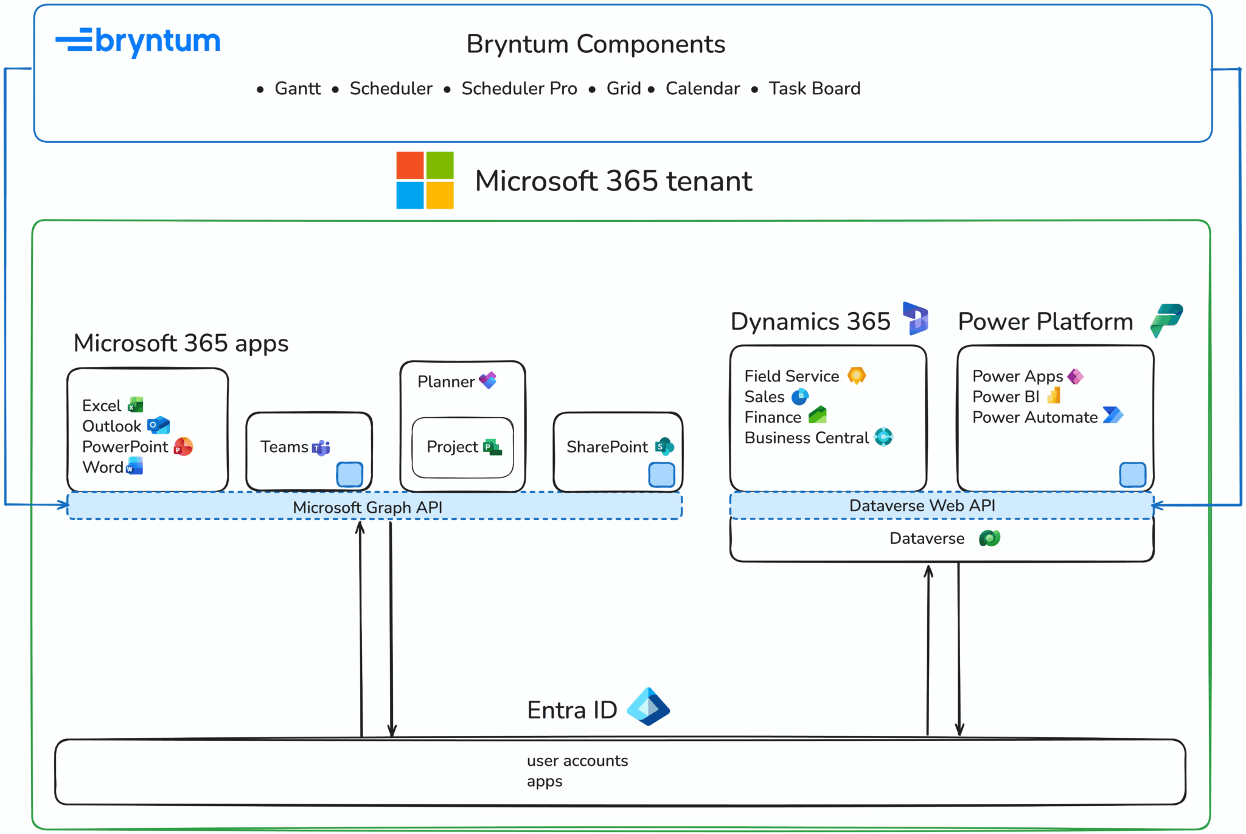Click the Power Automate icon
This screenshot has width=1246, height=834.
[x=1113, y=415]
